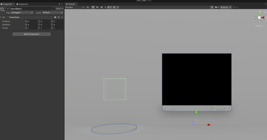
Task: Click left gray cone on orientation gizmo
Action: pyautogui.click(x=256, y=17)
